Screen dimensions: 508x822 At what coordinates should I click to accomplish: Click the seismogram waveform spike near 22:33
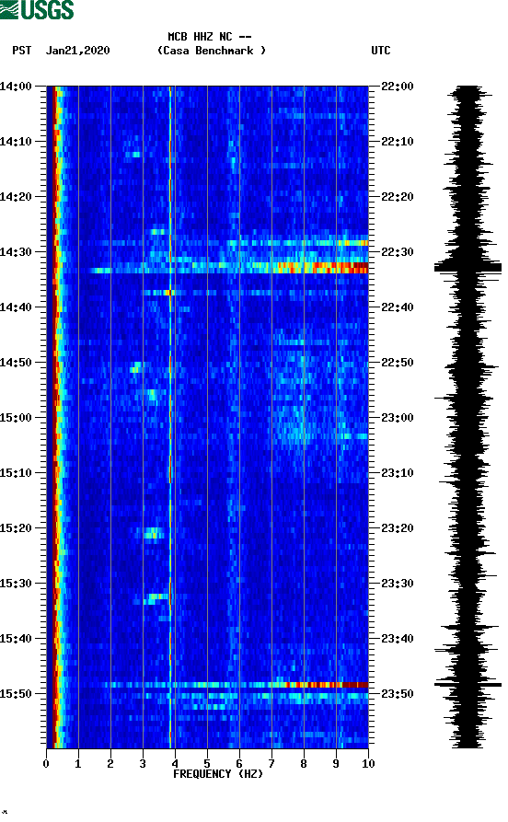[x=468, y=268]
